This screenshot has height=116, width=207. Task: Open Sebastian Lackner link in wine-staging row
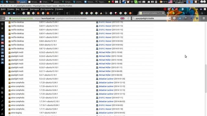(106, 113)
